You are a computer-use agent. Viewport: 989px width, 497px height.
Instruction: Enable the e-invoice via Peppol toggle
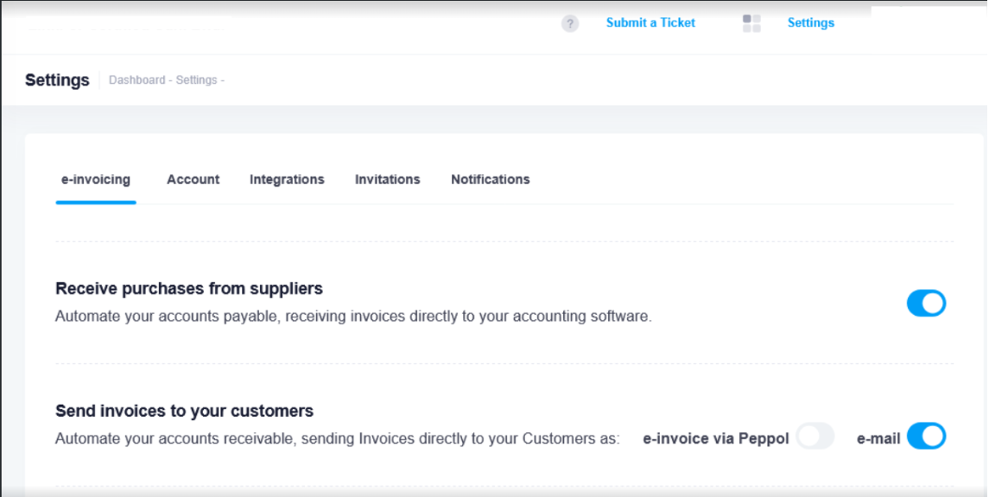pos(815,437)
